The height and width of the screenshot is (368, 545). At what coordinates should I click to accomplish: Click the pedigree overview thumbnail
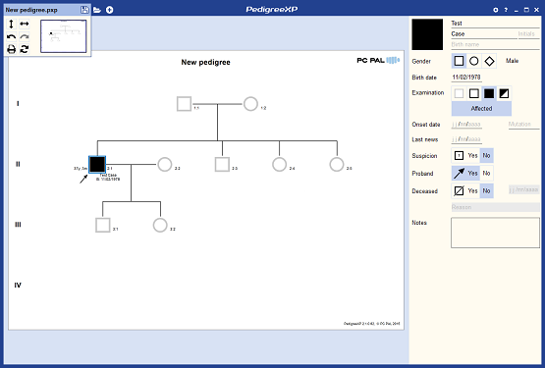coord(63,36)
